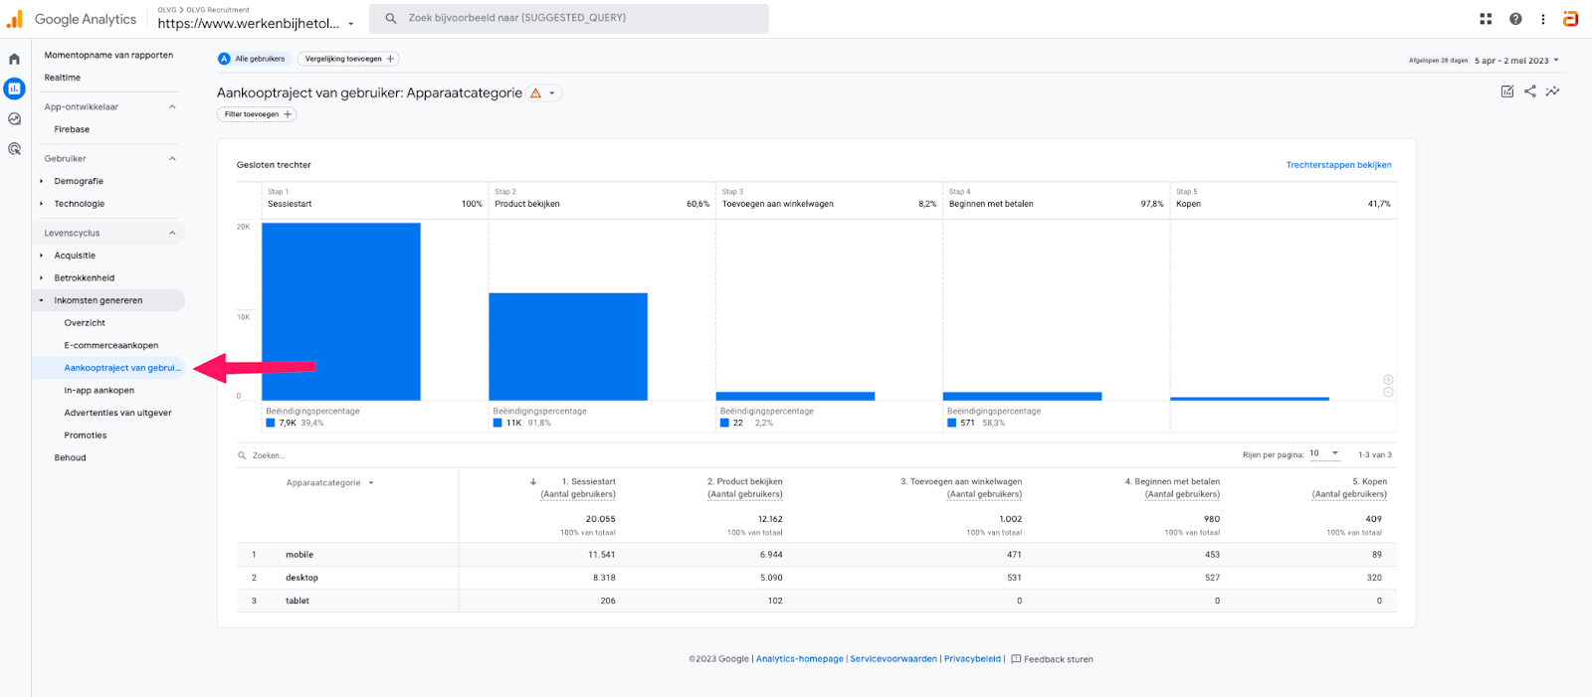1592x697 pixels.
Task: Click the zoom-in plus icon beside chart
Action: (1388, 380)
